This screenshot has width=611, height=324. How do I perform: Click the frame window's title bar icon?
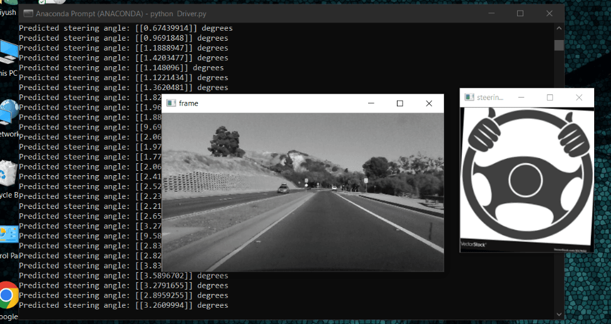click(171, 103)
